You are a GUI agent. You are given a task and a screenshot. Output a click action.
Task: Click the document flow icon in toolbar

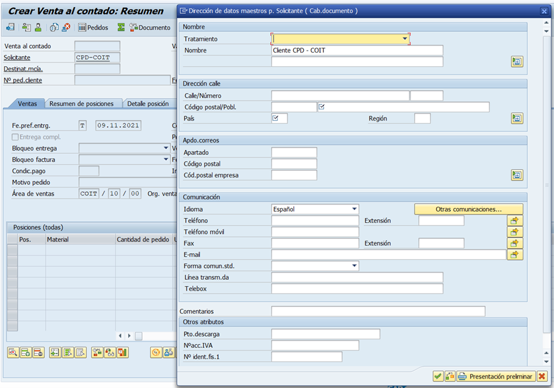coord(10,27)
